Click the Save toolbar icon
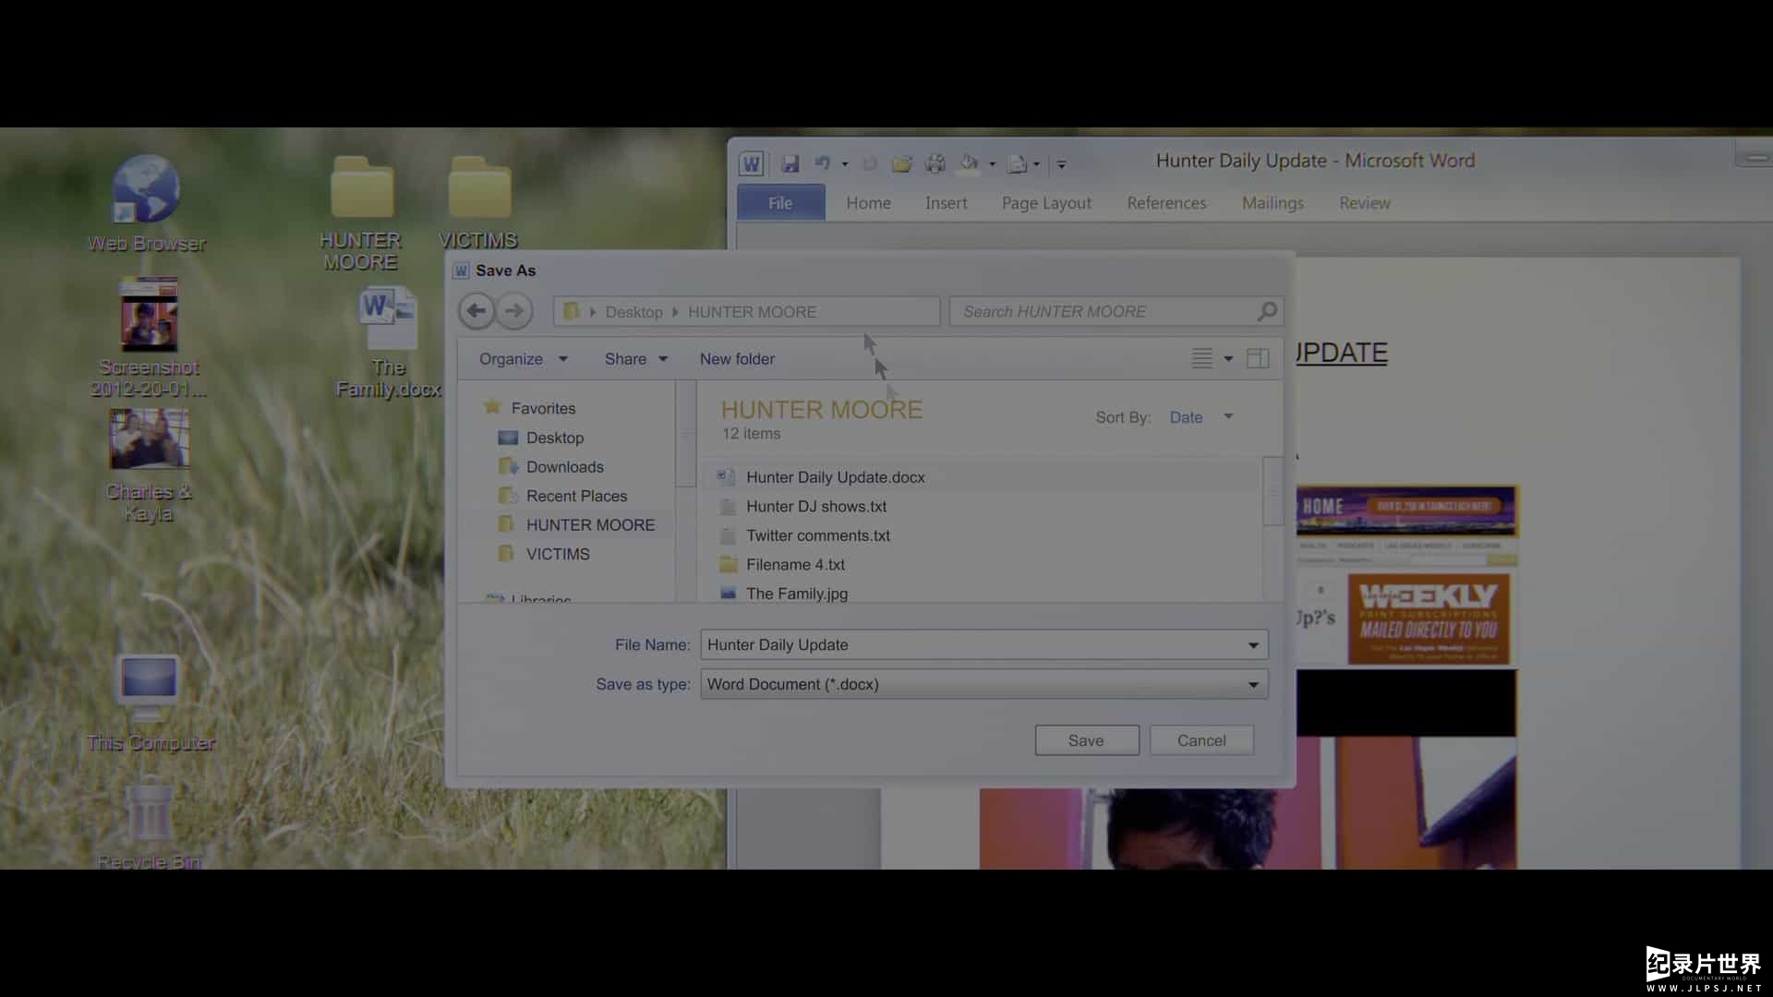The image size is (1773, 997). [x=790, y=162]
